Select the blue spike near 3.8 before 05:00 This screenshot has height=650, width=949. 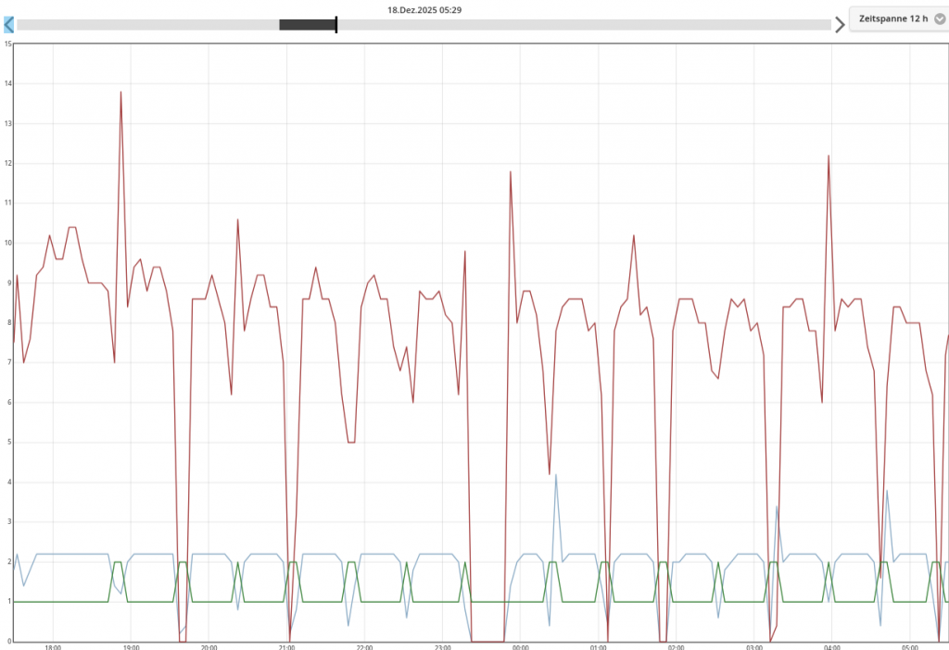[x=887, y=491]
